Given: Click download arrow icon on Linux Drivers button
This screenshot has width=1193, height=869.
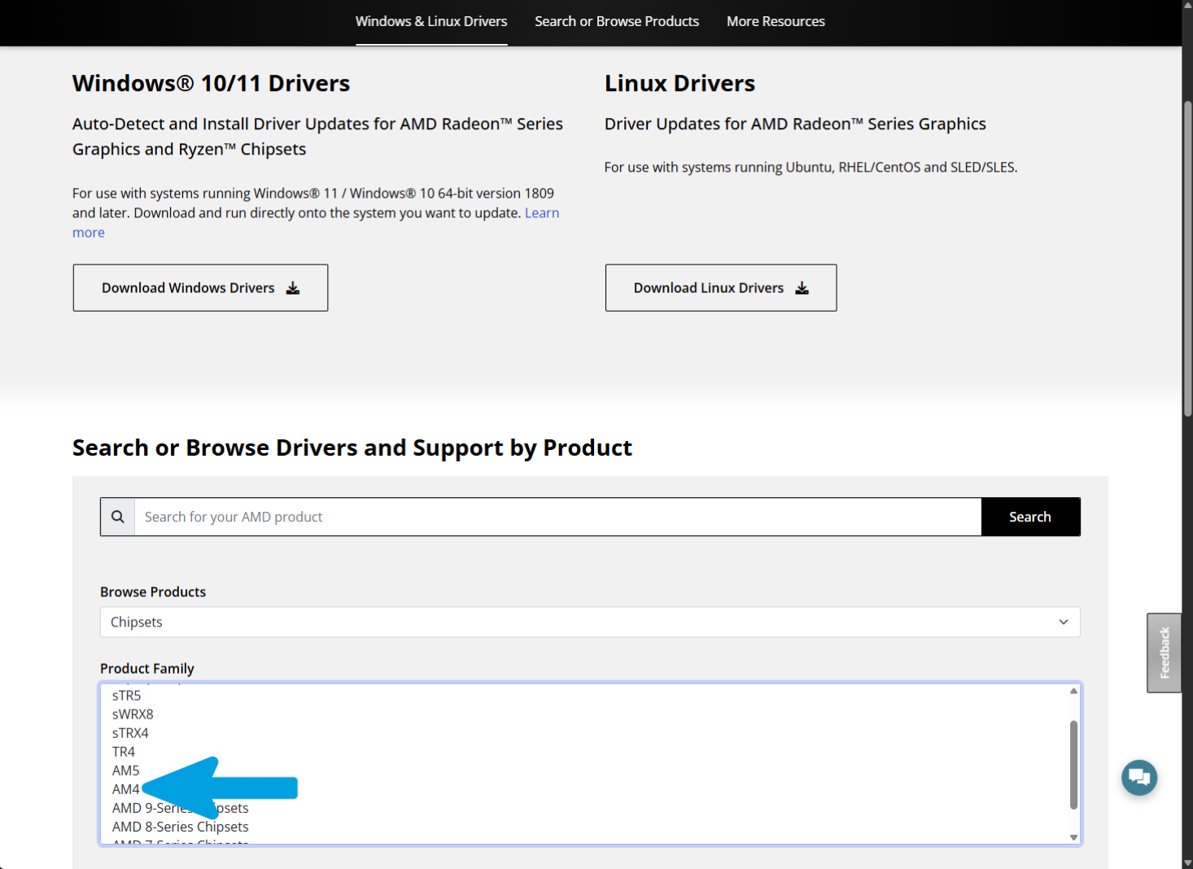Looking at the screenshot, I should [802, 288].
